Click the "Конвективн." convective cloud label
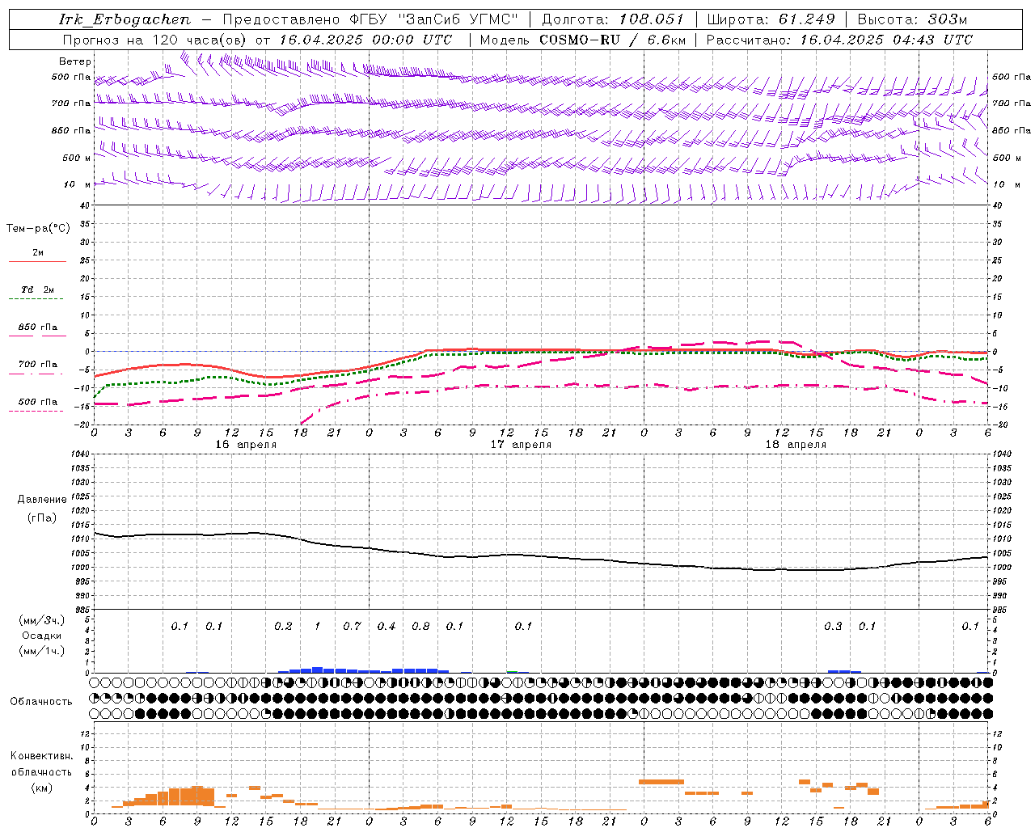The image size is (1035, 828). tap(42, 756)
